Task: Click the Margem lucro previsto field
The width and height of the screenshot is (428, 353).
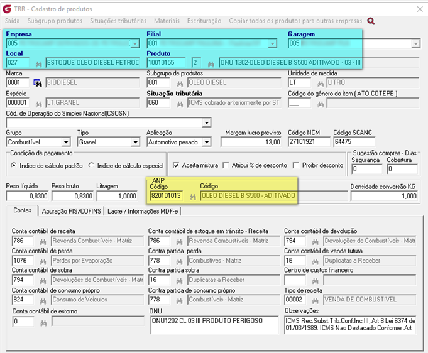Action: (x=251, y=142)
